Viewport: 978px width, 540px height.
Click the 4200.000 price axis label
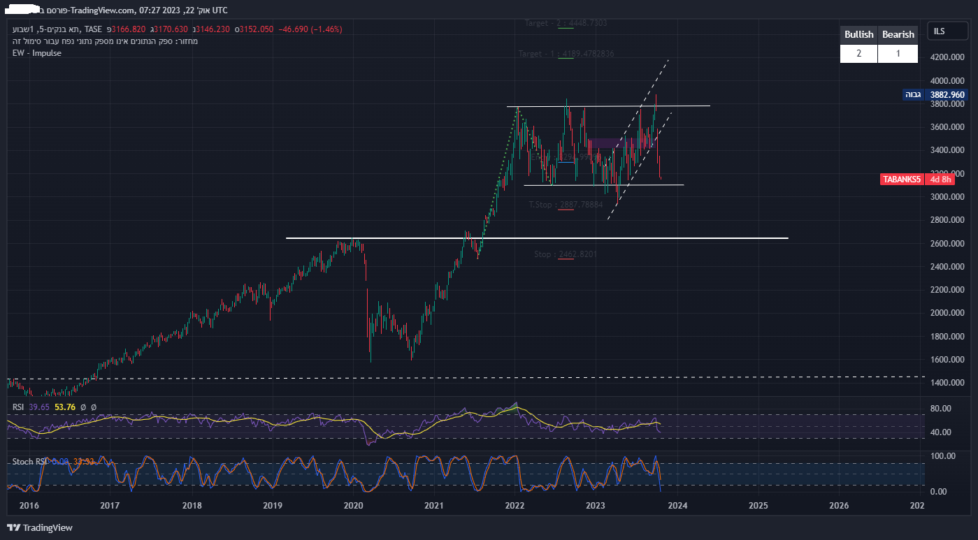(949, 57)
